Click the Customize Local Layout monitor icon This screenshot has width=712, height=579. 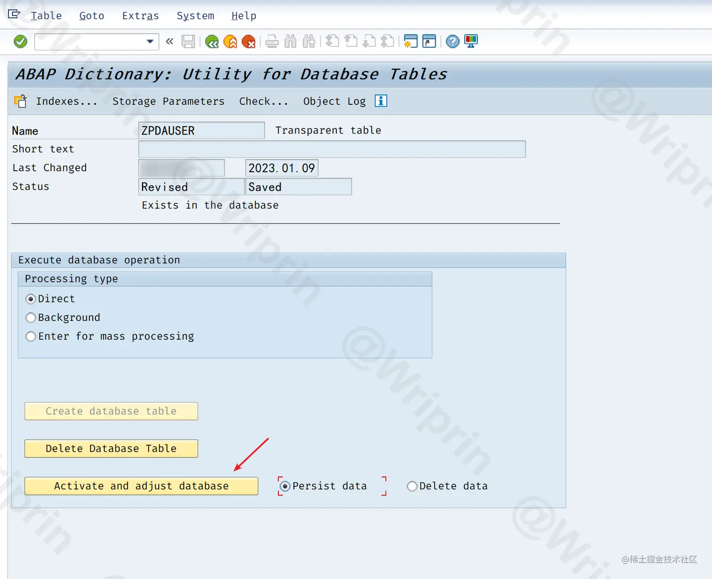[471, 41]
